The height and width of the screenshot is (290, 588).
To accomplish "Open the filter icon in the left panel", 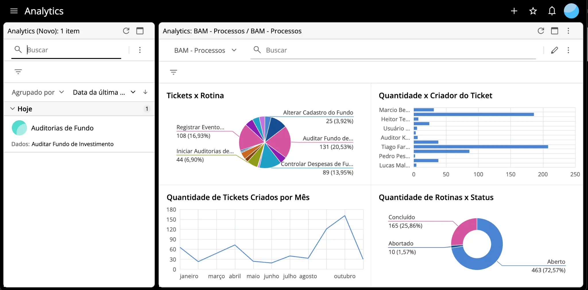I will coord(18,71).
